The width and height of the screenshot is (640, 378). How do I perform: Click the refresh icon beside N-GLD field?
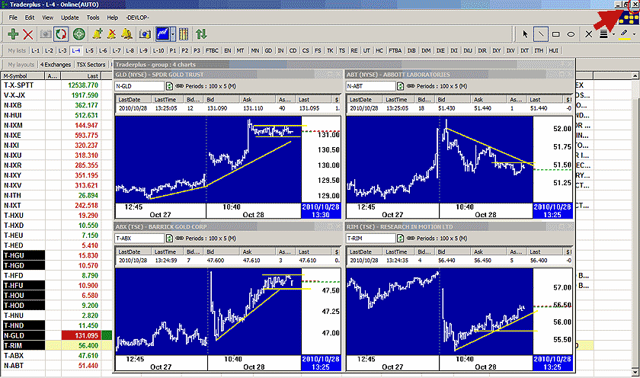(x=169, y=86)
